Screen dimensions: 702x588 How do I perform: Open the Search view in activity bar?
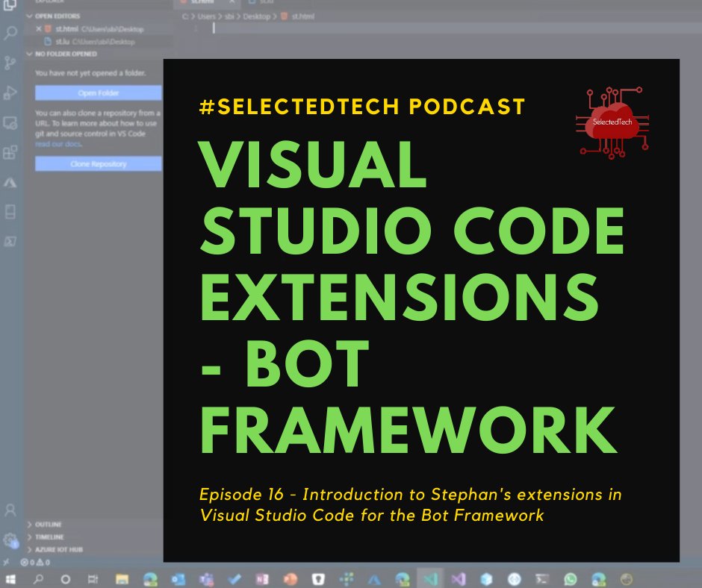10,33
